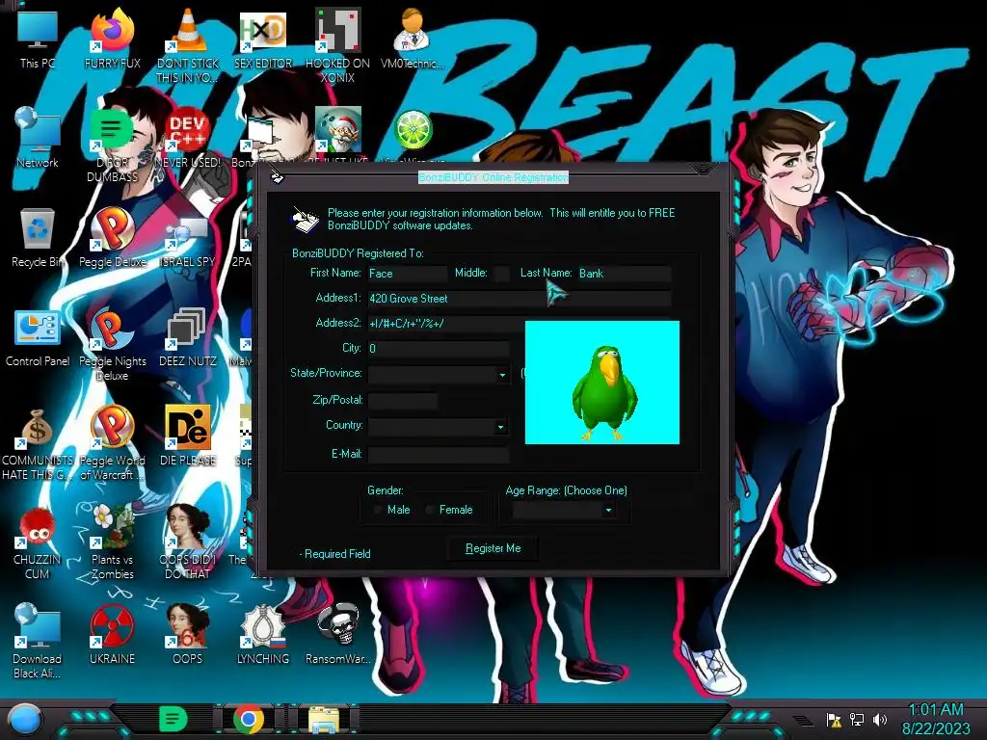Screen dimensions: 987x740
Task: Open the VM0Technic doctor icon
Action: (x=413, y=39)
